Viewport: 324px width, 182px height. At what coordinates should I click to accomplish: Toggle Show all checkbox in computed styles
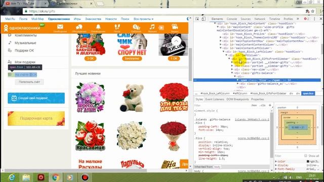point(306,156)
